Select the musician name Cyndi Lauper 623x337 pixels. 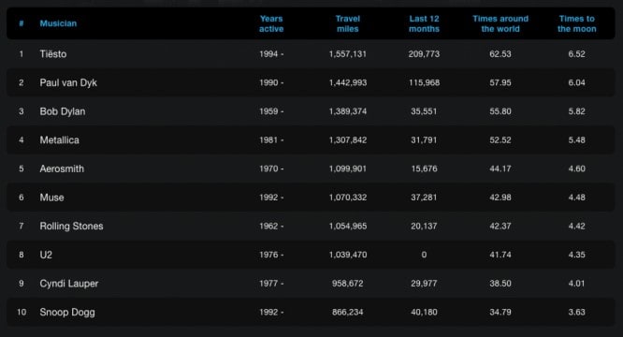click(x=69, y=284)
